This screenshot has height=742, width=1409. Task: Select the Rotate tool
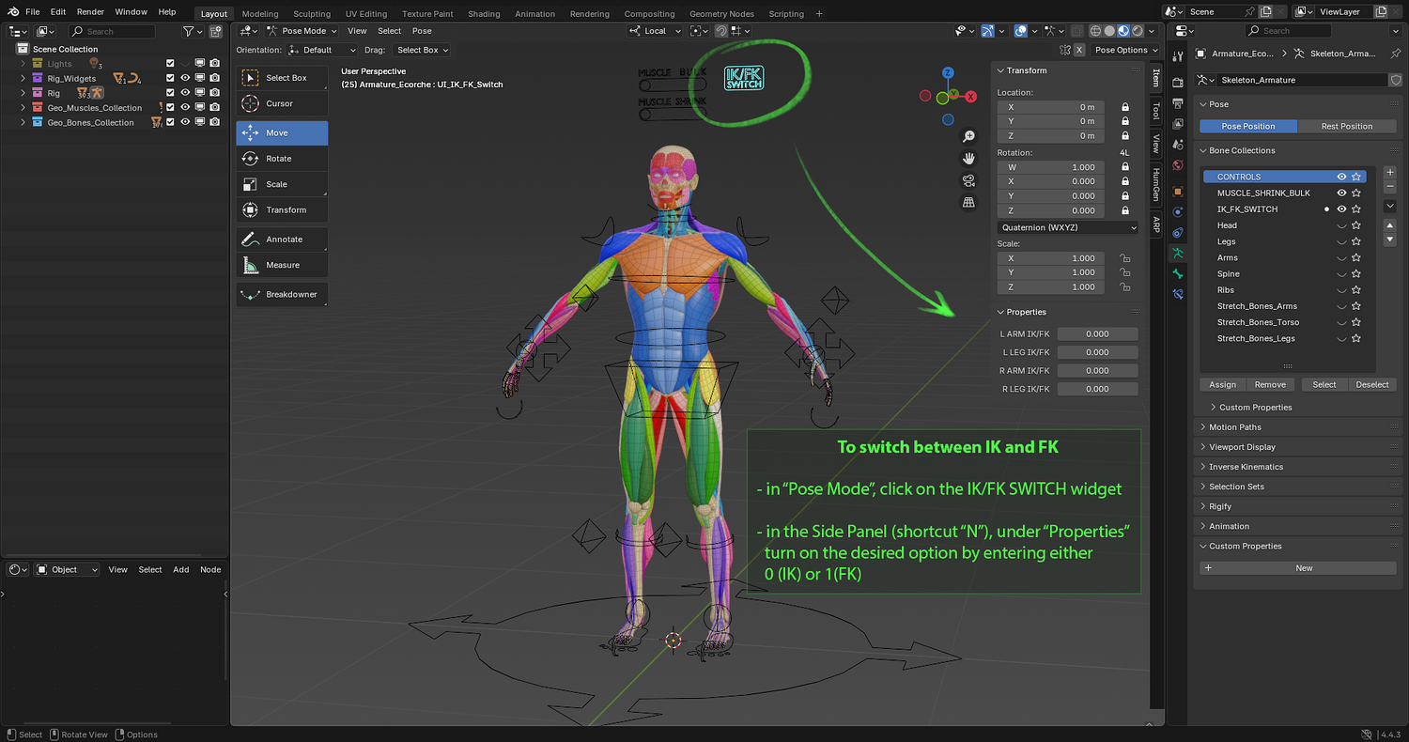(x=282, y=159)
